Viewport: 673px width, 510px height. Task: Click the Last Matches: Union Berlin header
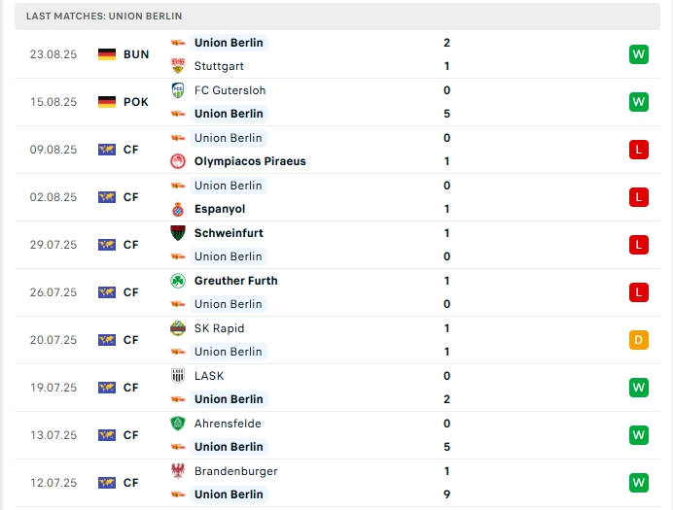point(104,17)
